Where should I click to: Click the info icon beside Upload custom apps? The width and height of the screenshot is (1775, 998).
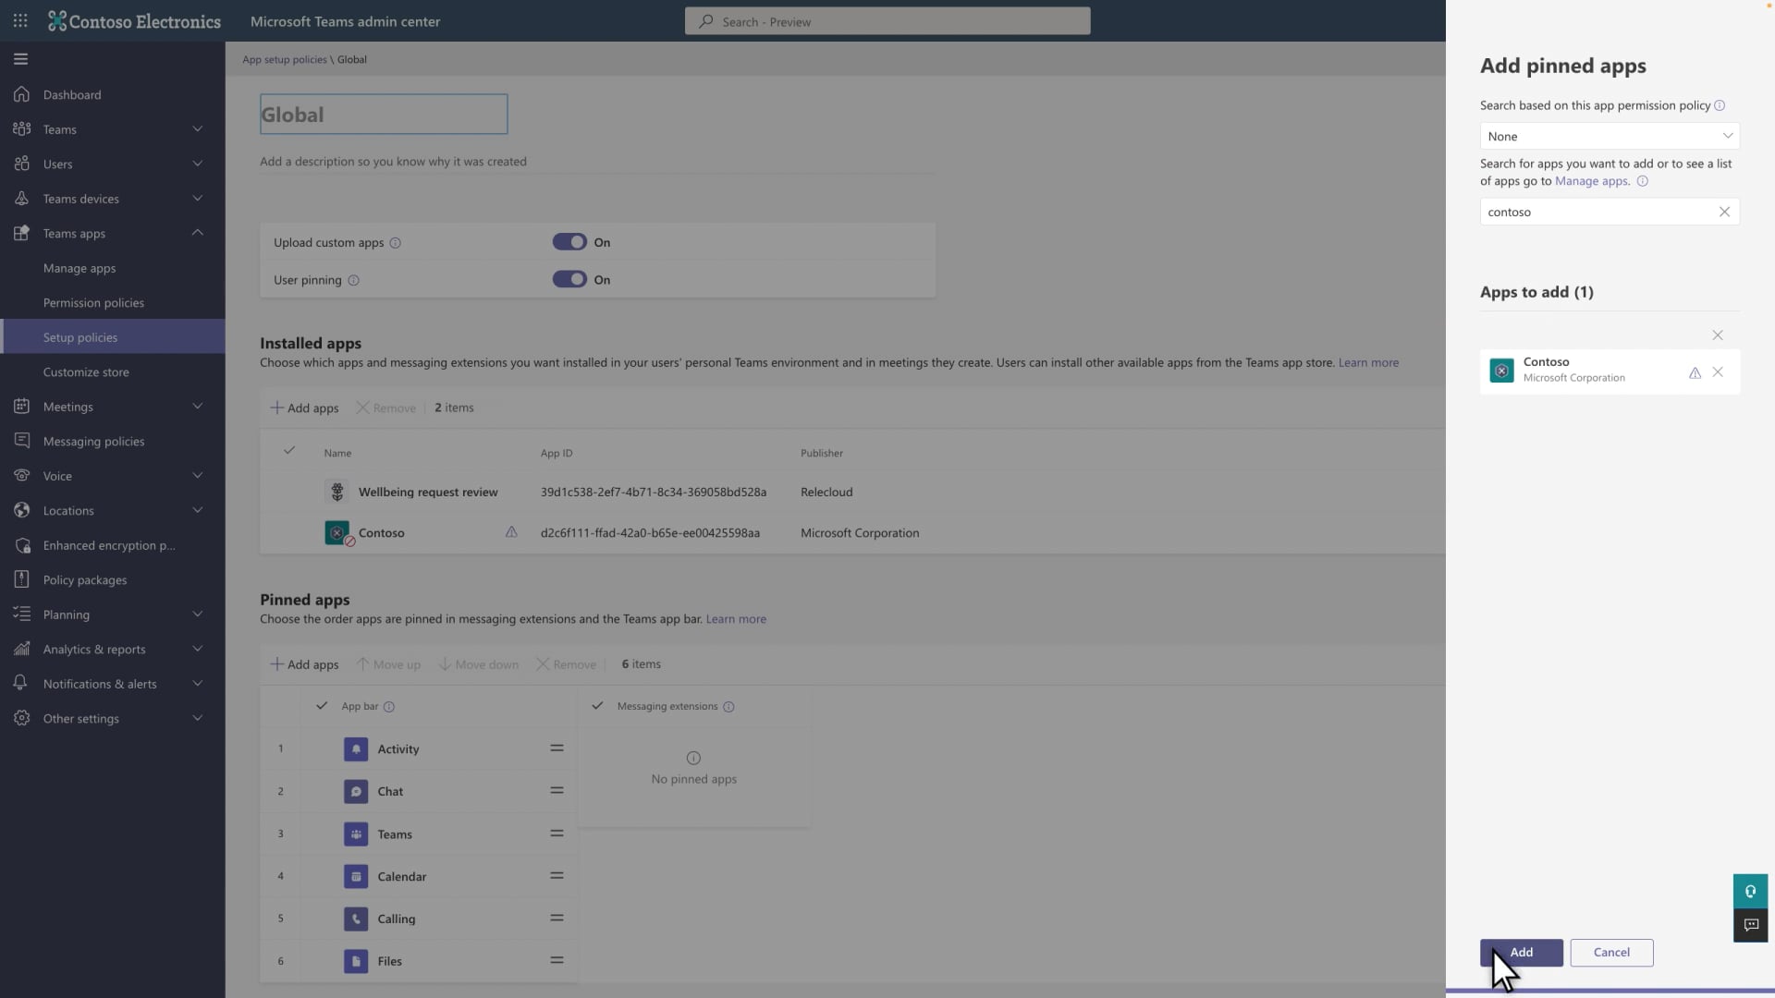pos(396,242)
